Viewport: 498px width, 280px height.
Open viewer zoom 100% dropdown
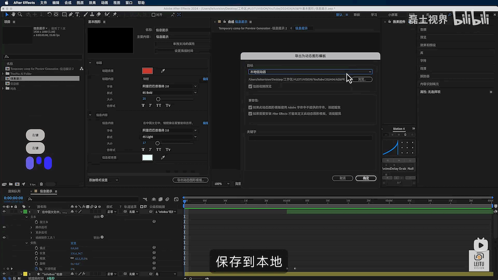(x=222, y=184)
